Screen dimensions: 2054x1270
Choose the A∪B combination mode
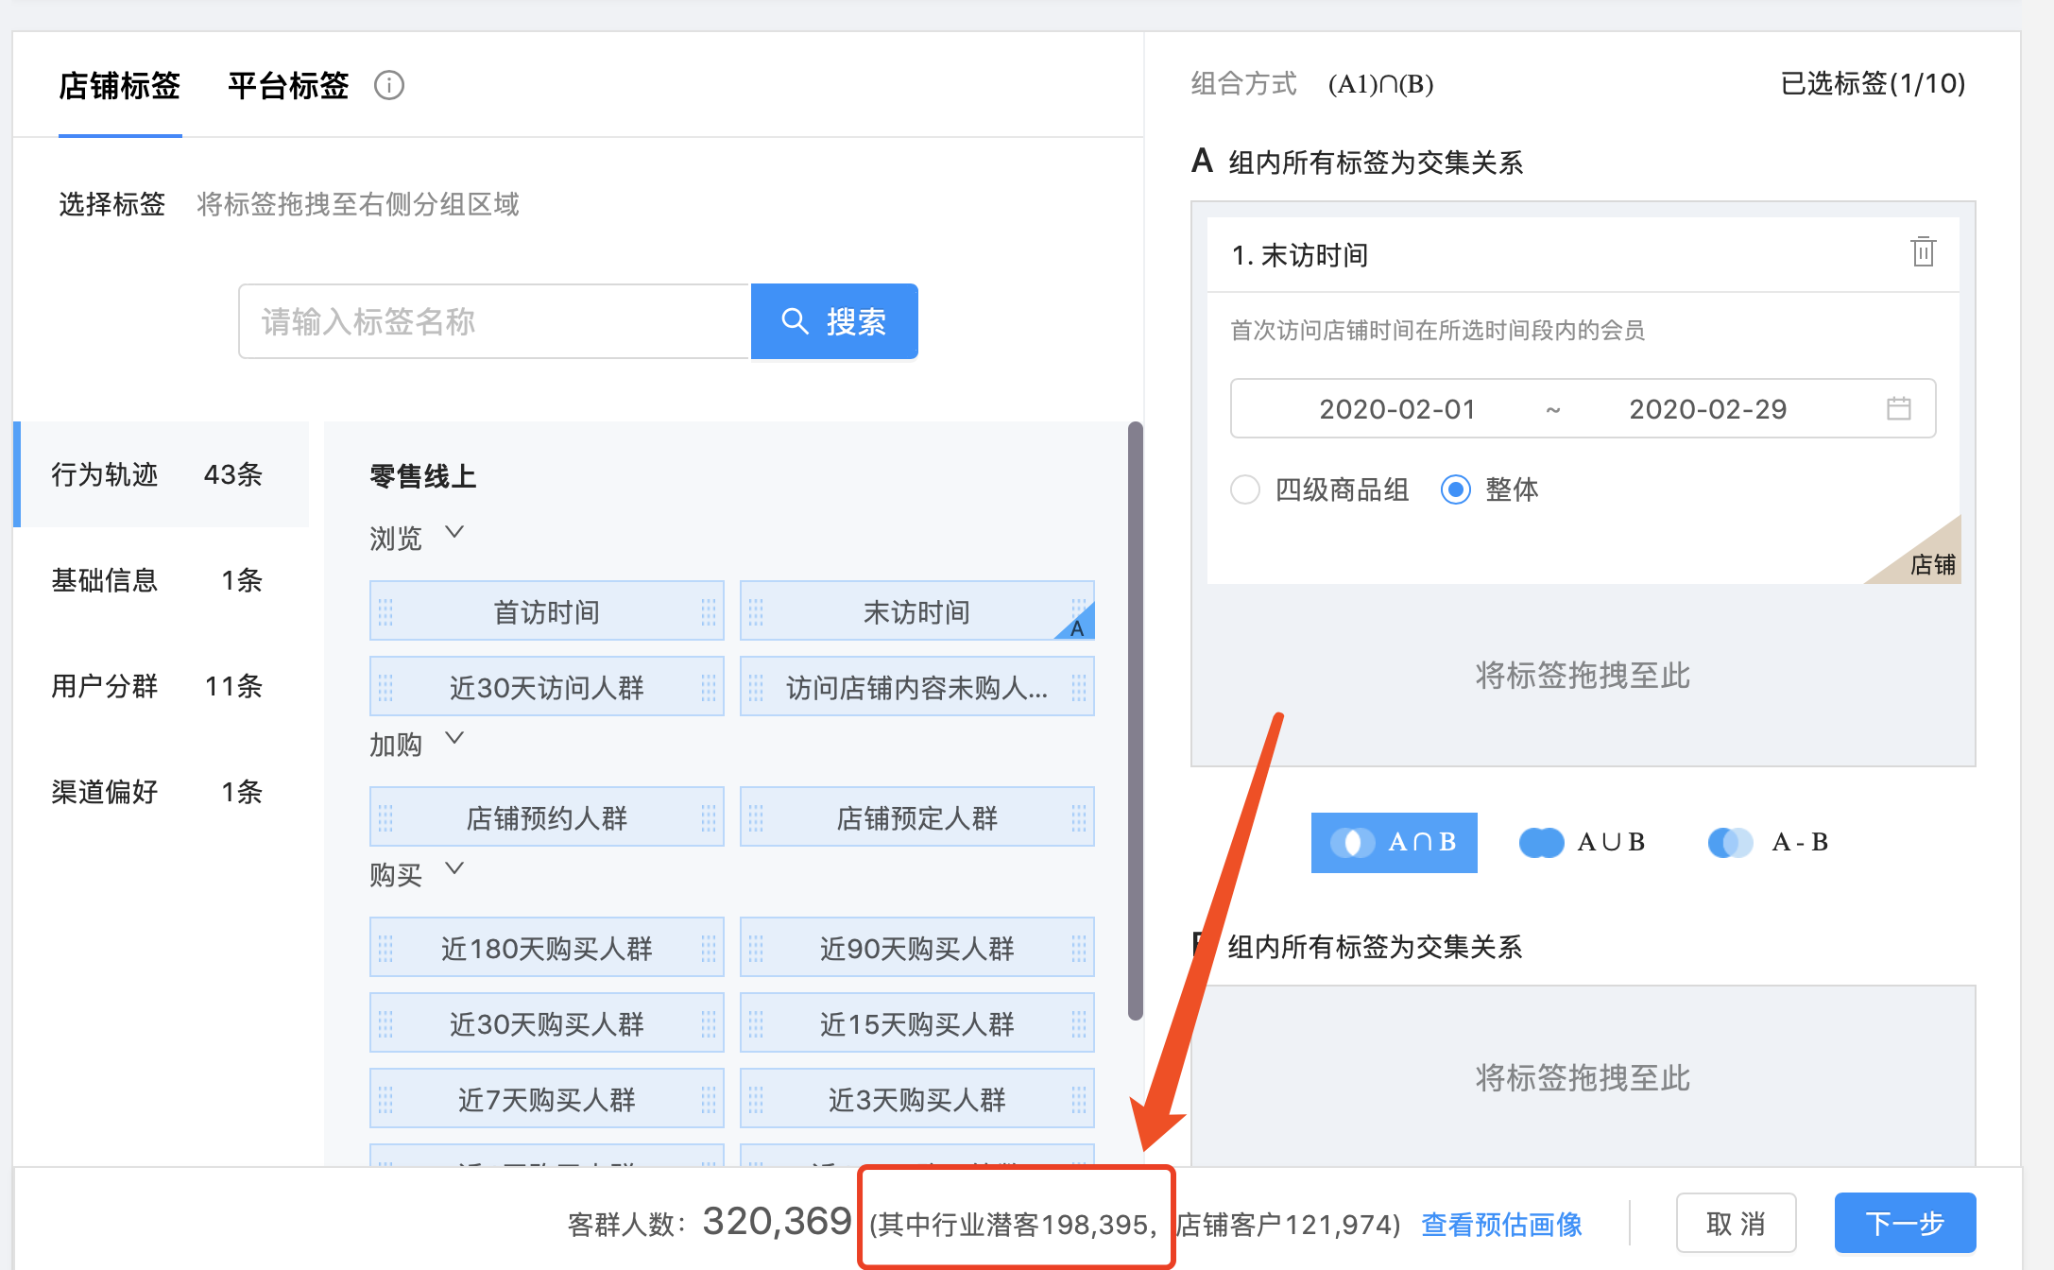click(x=1611, y=842)
